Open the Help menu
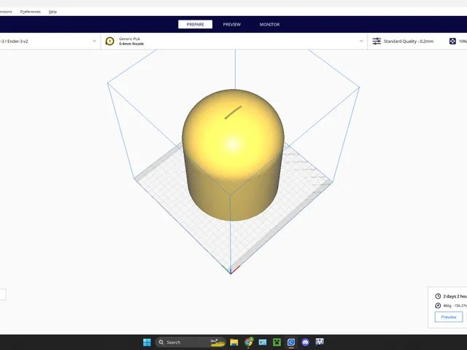This screenshot has width=467, height=350. [53, 12]
